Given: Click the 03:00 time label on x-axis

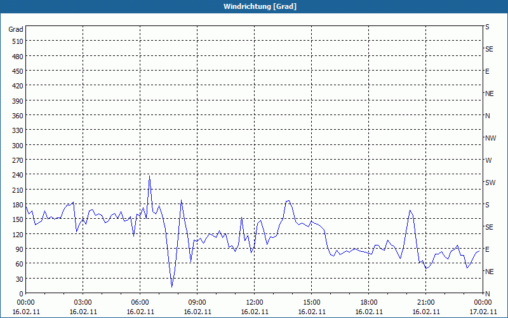Looking at the screenshot, I should click(x=83, y=302).
